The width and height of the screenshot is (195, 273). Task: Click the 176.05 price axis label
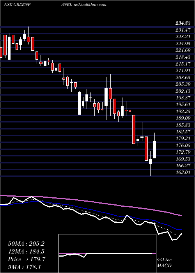[x=183, y=145]
